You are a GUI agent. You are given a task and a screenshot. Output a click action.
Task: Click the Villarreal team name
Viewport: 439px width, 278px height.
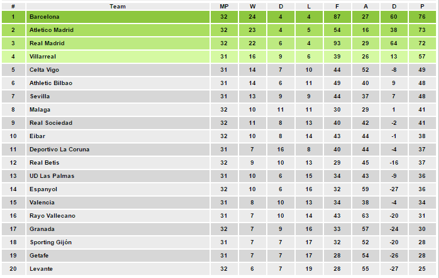tap(43, 57)
